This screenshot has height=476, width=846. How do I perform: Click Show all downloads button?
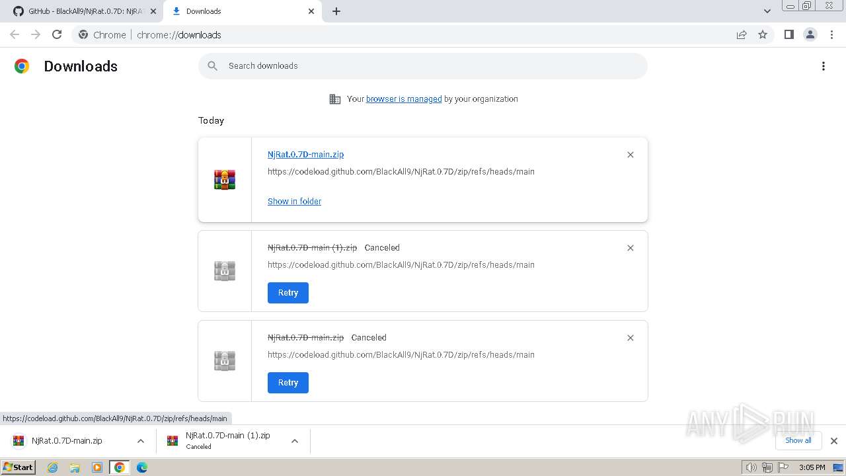(x=798, y=440)
